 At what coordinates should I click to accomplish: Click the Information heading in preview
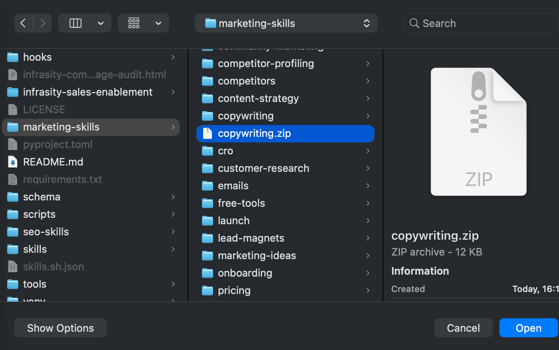420,271
